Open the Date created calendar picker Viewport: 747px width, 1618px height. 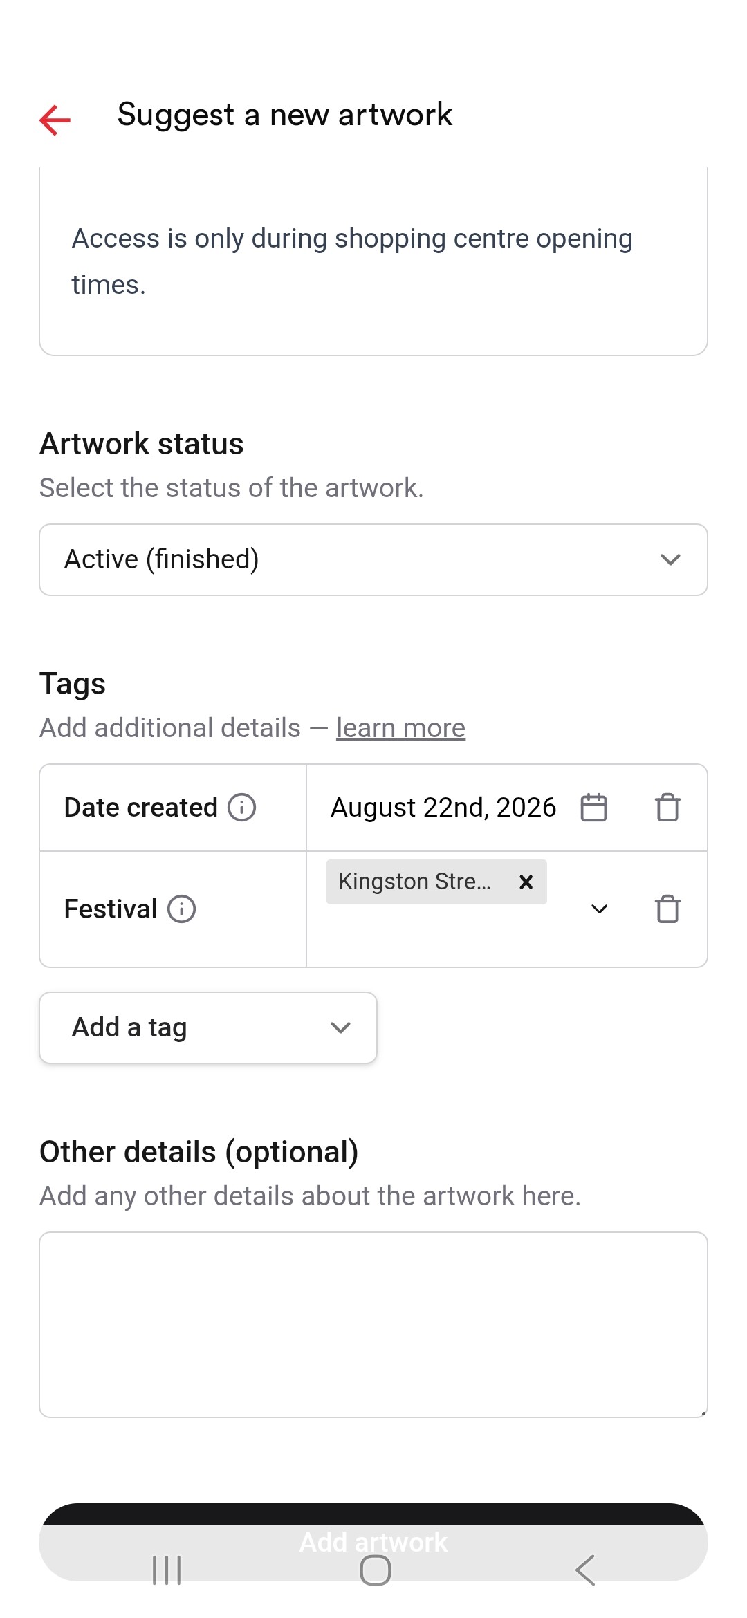593,808
